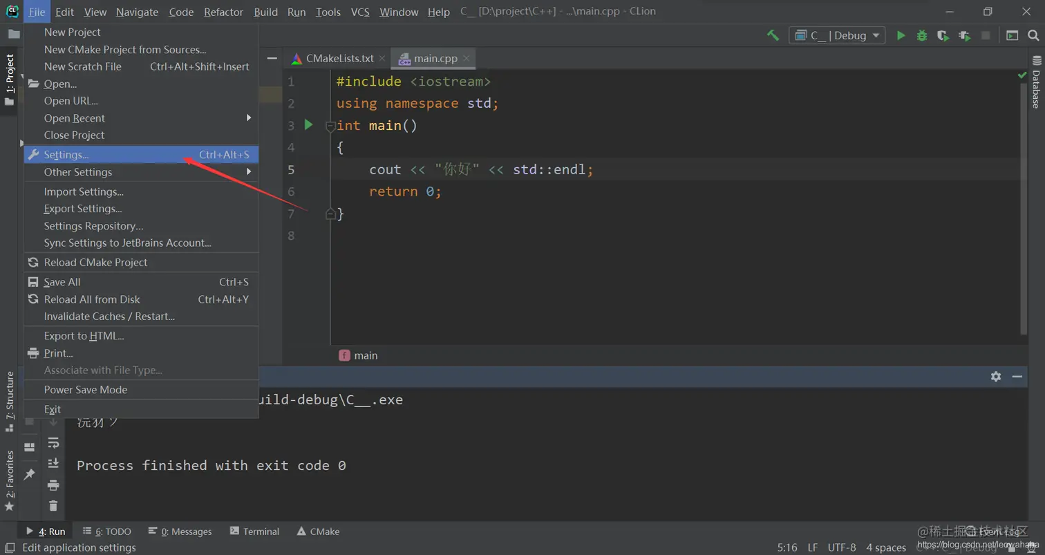The height and width of the screenshot is (555, 1045).
Task: Close the CMakeLists.txt tab
Action: tap(382, 59)
